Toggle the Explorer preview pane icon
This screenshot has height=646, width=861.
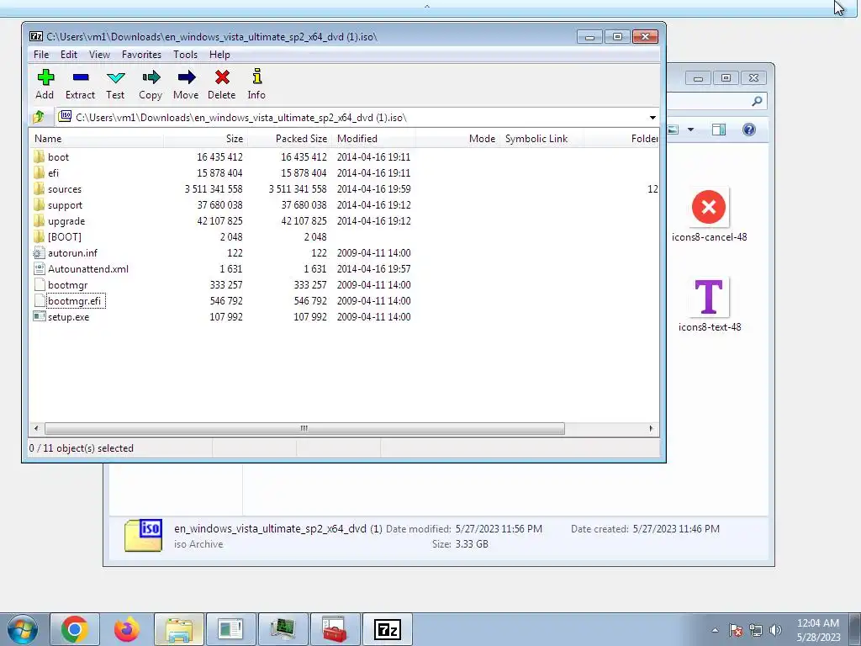tap(719, 130)
